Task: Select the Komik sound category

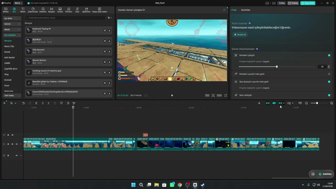Action: point(7,52)
